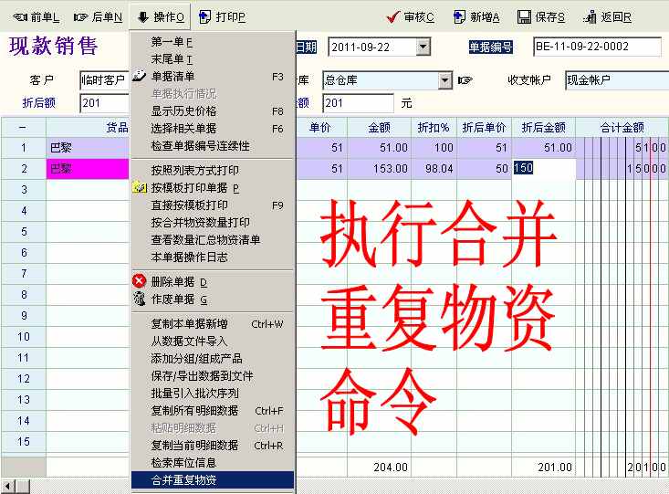Click the 保存 (save) floppy disk icon
Image resolution: width=669 pixels, height=494 pixels.
point(524,17)
